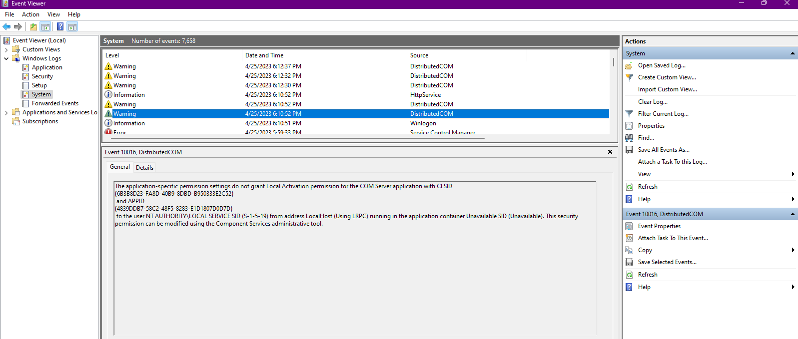Select Event Viewer (Local) root node
Image resolution: width=798 pixels, height=339 pixels.
pos(39,40)
